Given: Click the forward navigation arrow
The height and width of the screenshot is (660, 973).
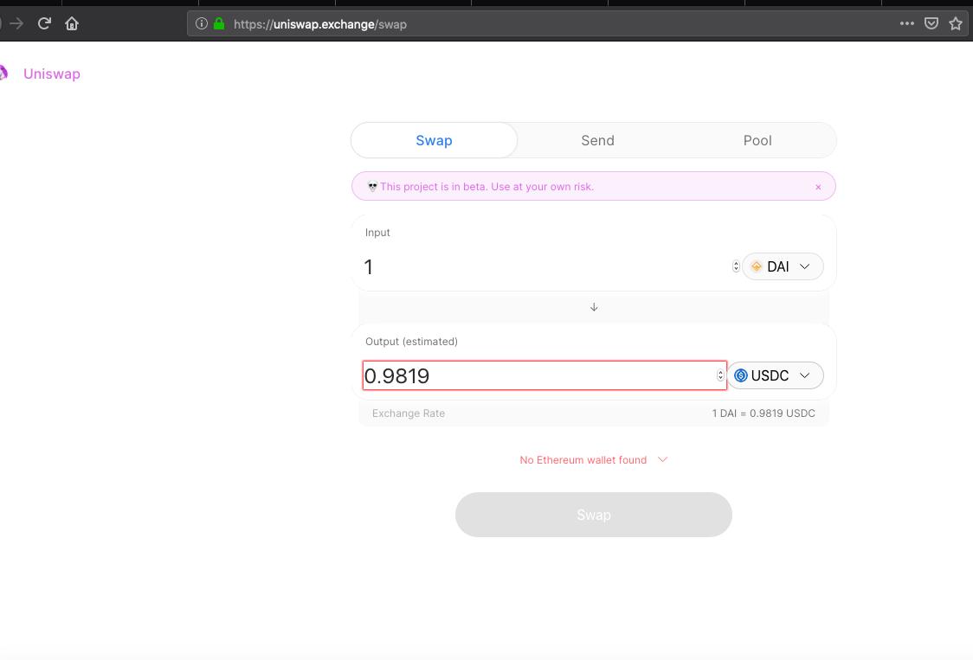Looking at the screenshot, I should click(16, 23).
